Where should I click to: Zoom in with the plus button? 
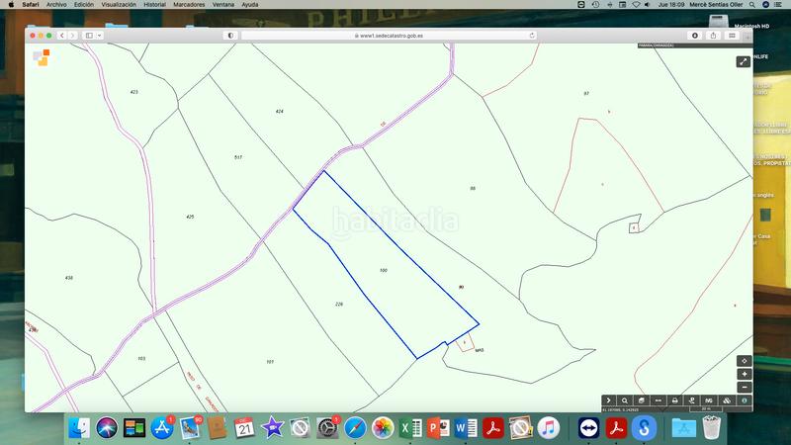[x=745, y=374]
